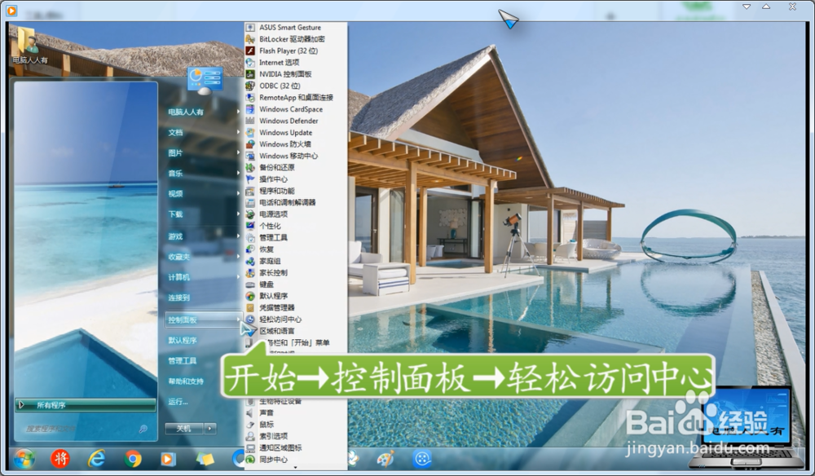Open Paint palette icon on taskbar
The height and width of the screenshot is (476, 815).
coord(385,459)
